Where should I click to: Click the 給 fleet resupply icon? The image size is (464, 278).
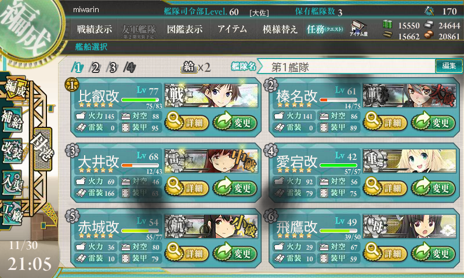click(x=189, y=67)
